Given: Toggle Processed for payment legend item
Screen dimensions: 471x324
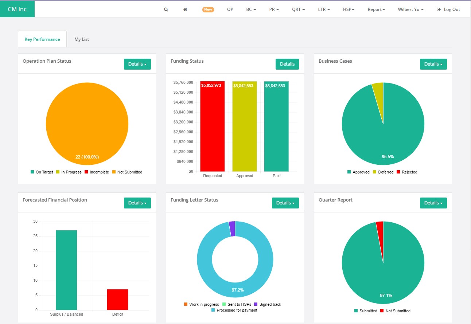Looking at the screenshot, I should (234, 310).
